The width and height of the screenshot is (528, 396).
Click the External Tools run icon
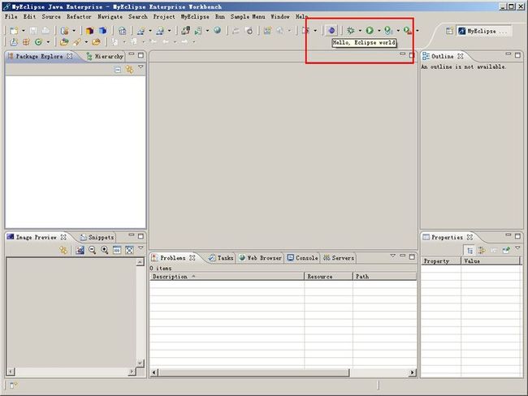click(408, 31)
